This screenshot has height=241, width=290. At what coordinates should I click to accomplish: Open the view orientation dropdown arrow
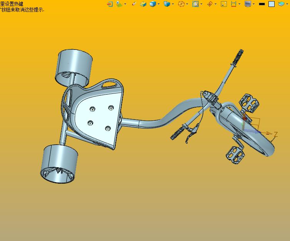(173, 4)
